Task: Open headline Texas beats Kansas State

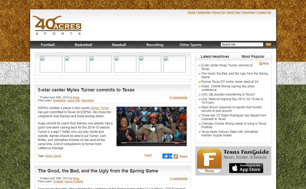Action: point(229,134)
